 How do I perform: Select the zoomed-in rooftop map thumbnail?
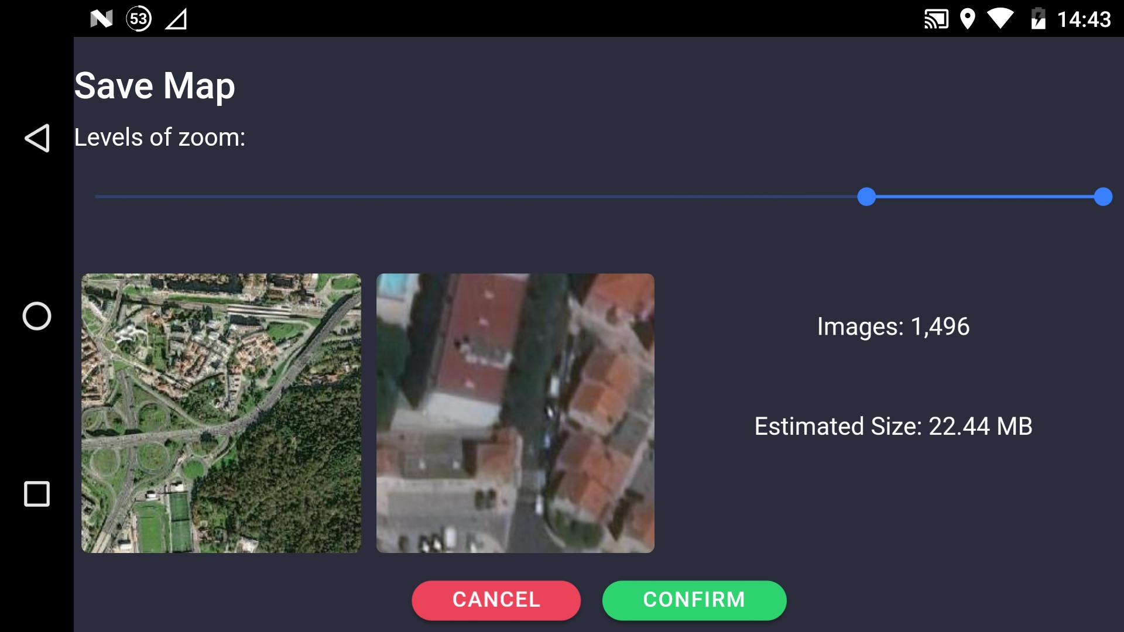[515, 413]
